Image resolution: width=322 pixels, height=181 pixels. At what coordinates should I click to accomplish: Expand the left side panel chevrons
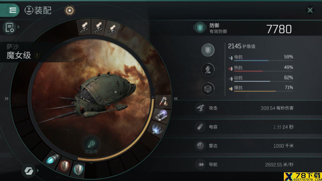[7, 98]
